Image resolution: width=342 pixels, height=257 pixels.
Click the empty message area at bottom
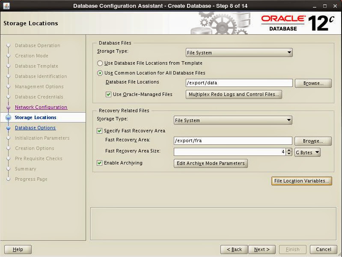[x=213, y=224]
